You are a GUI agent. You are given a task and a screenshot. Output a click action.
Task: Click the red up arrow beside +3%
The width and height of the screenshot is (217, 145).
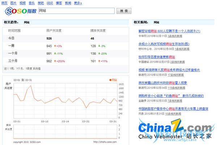click(x=55, y=46)
